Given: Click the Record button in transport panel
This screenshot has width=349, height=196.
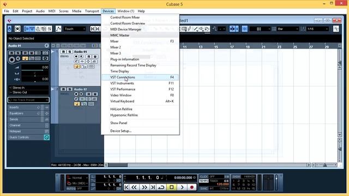Looking at the screenshot, I should click(192, 187).
